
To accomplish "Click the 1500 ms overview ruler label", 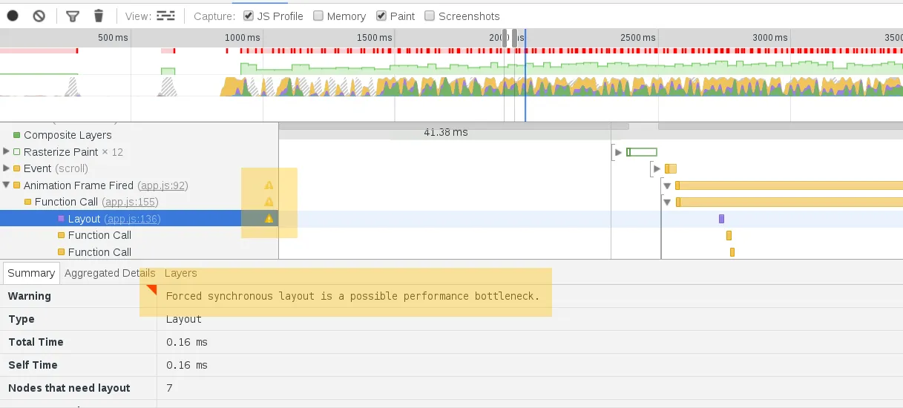I will [375, 37].
